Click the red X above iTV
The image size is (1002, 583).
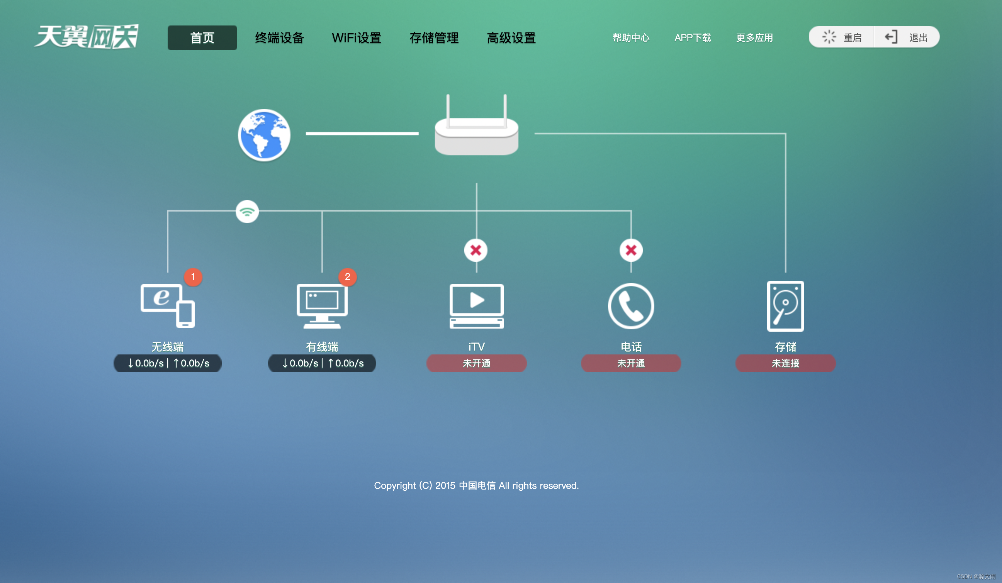(x=476, y=250)
